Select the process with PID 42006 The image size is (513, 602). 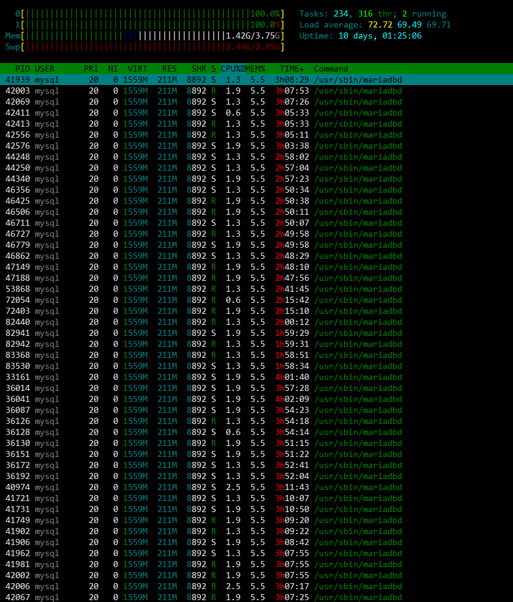256,587
